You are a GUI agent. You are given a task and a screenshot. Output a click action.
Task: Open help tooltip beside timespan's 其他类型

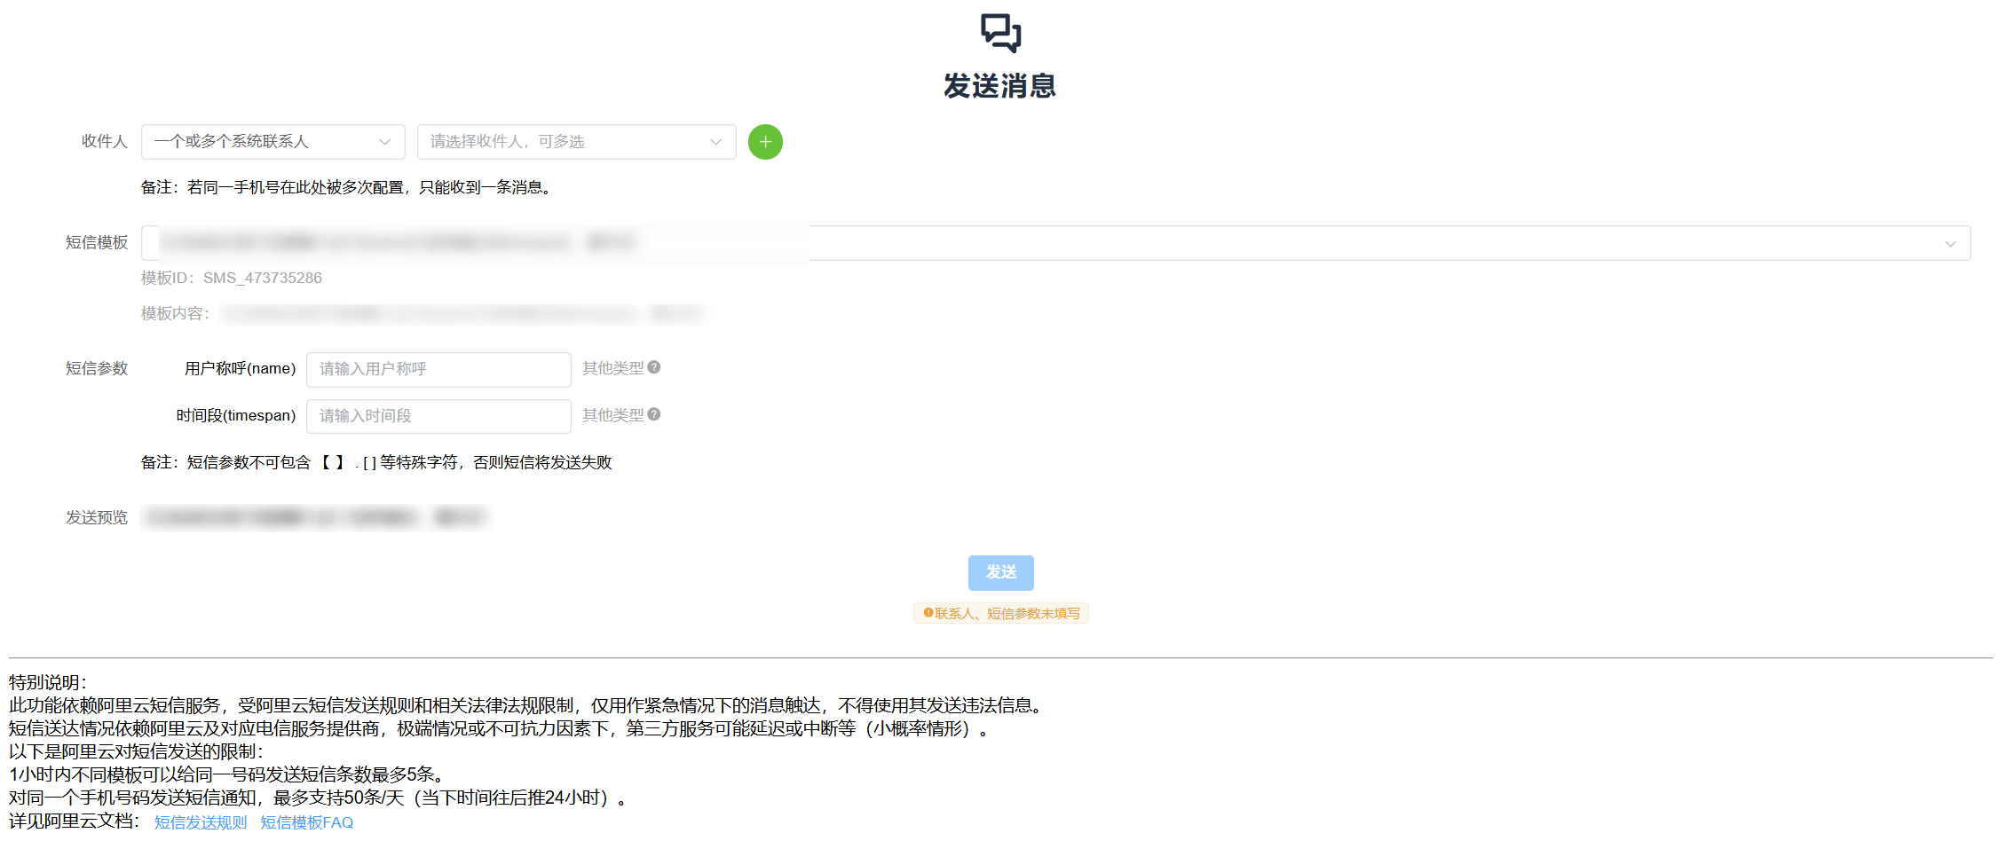tap(654, 413)
